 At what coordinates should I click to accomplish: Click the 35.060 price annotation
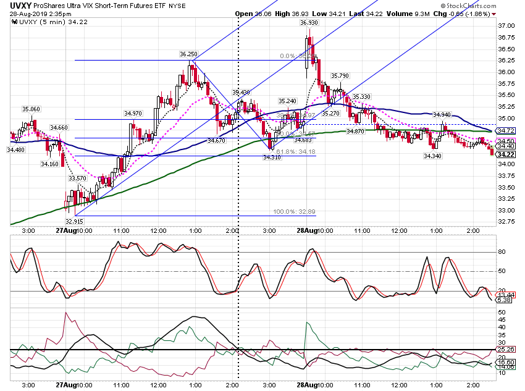pyautogui.click(x=31, y=109)
